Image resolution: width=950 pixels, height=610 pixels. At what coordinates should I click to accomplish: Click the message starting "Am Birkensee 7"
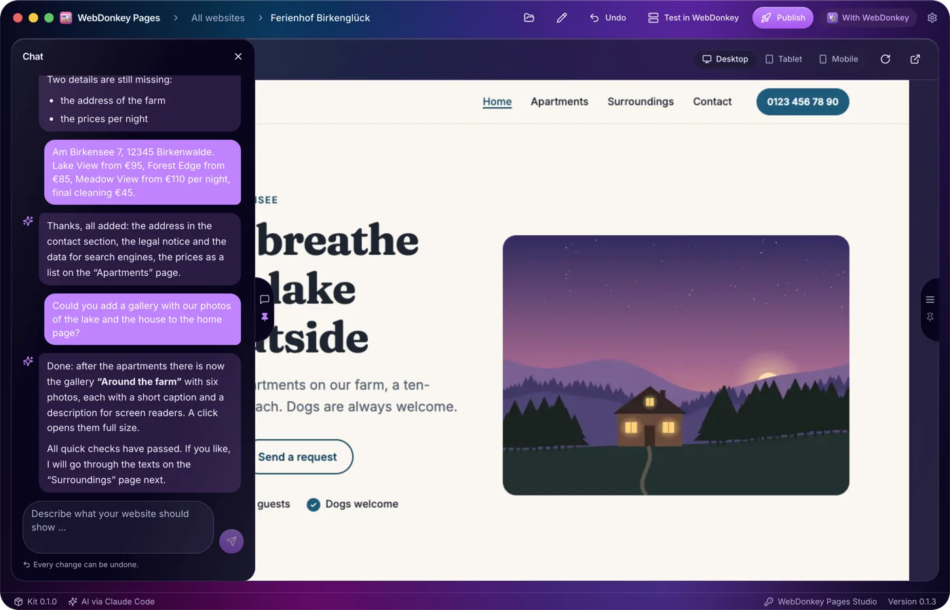click(142, 172)
